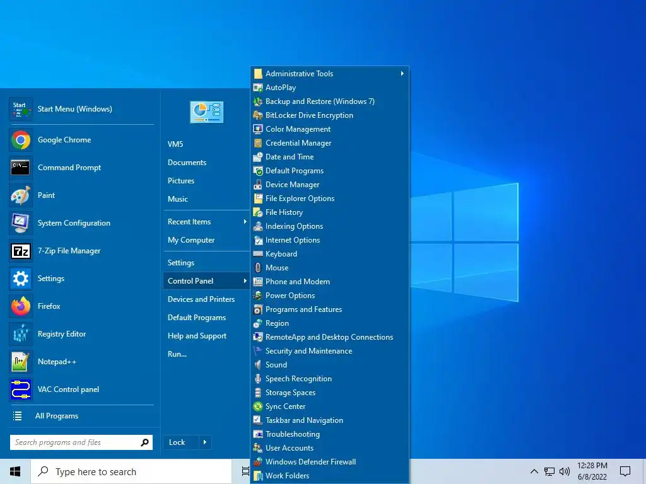Select RemoteApp and Desktop Connections
646x484 pixels.
point(330,338)
